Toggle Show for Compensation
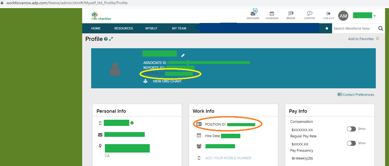The width and height of the screenshot is (389, 166). click(x=351, y=129)
